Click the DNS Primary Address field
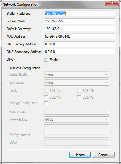 coord(79,44)
